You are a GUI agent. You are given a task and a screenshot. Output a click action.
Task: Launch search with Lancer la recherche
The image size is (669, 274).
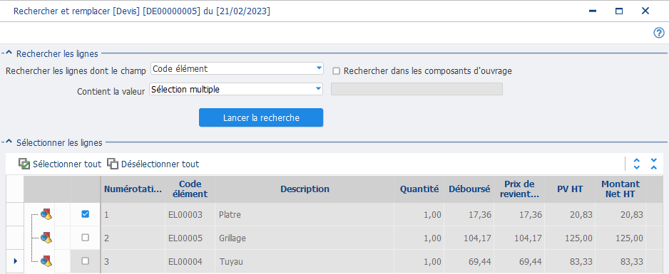[261, 117]
